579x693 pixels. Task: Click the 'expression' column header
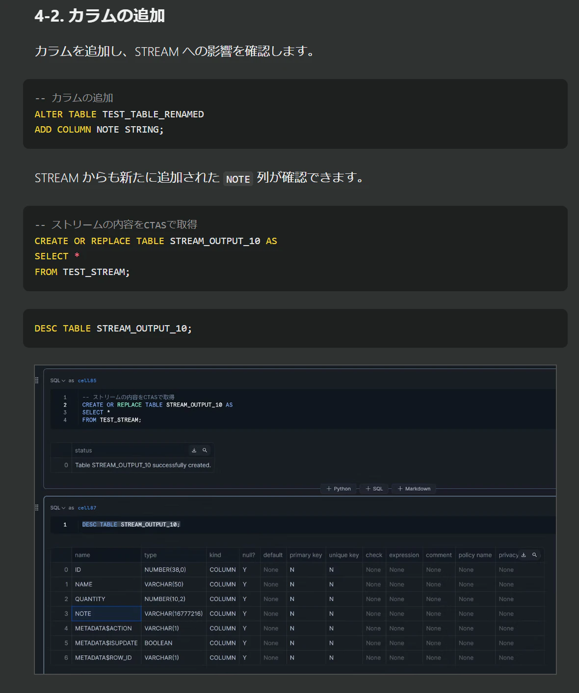pyautogui.click(x=404, y=555)
